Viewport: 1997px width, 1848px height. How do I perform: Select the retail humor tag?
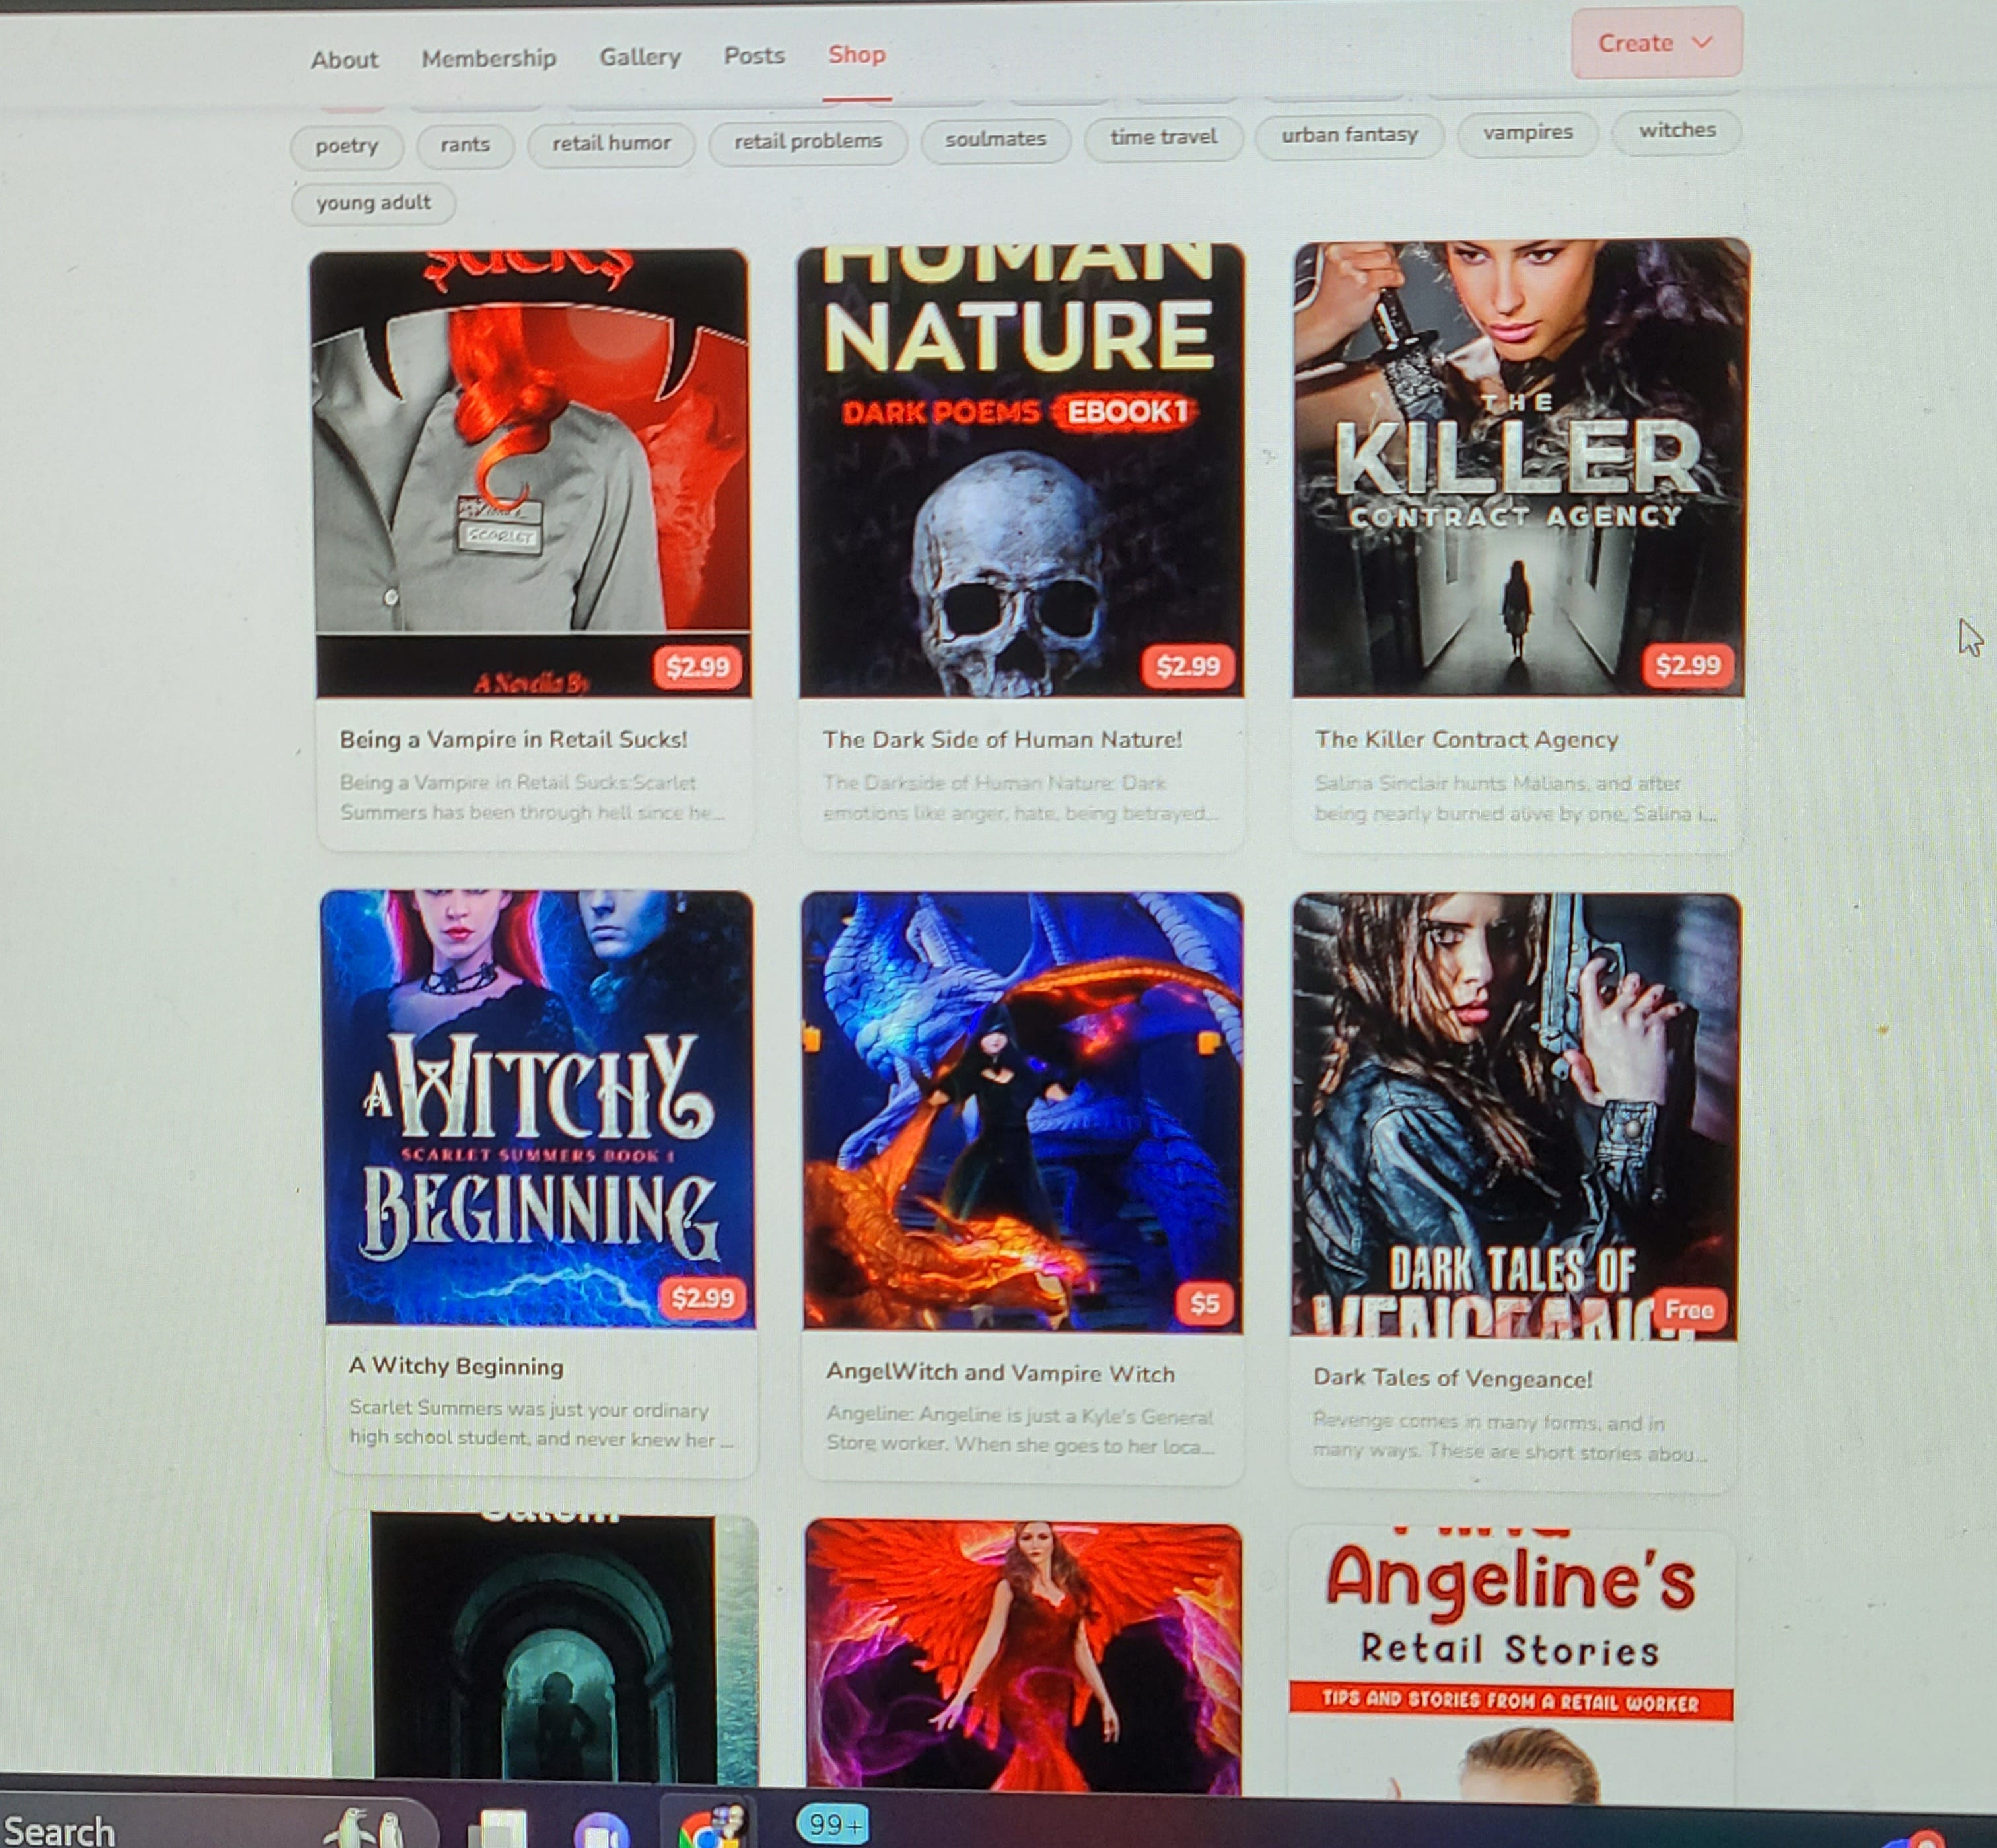pos(611,143)
